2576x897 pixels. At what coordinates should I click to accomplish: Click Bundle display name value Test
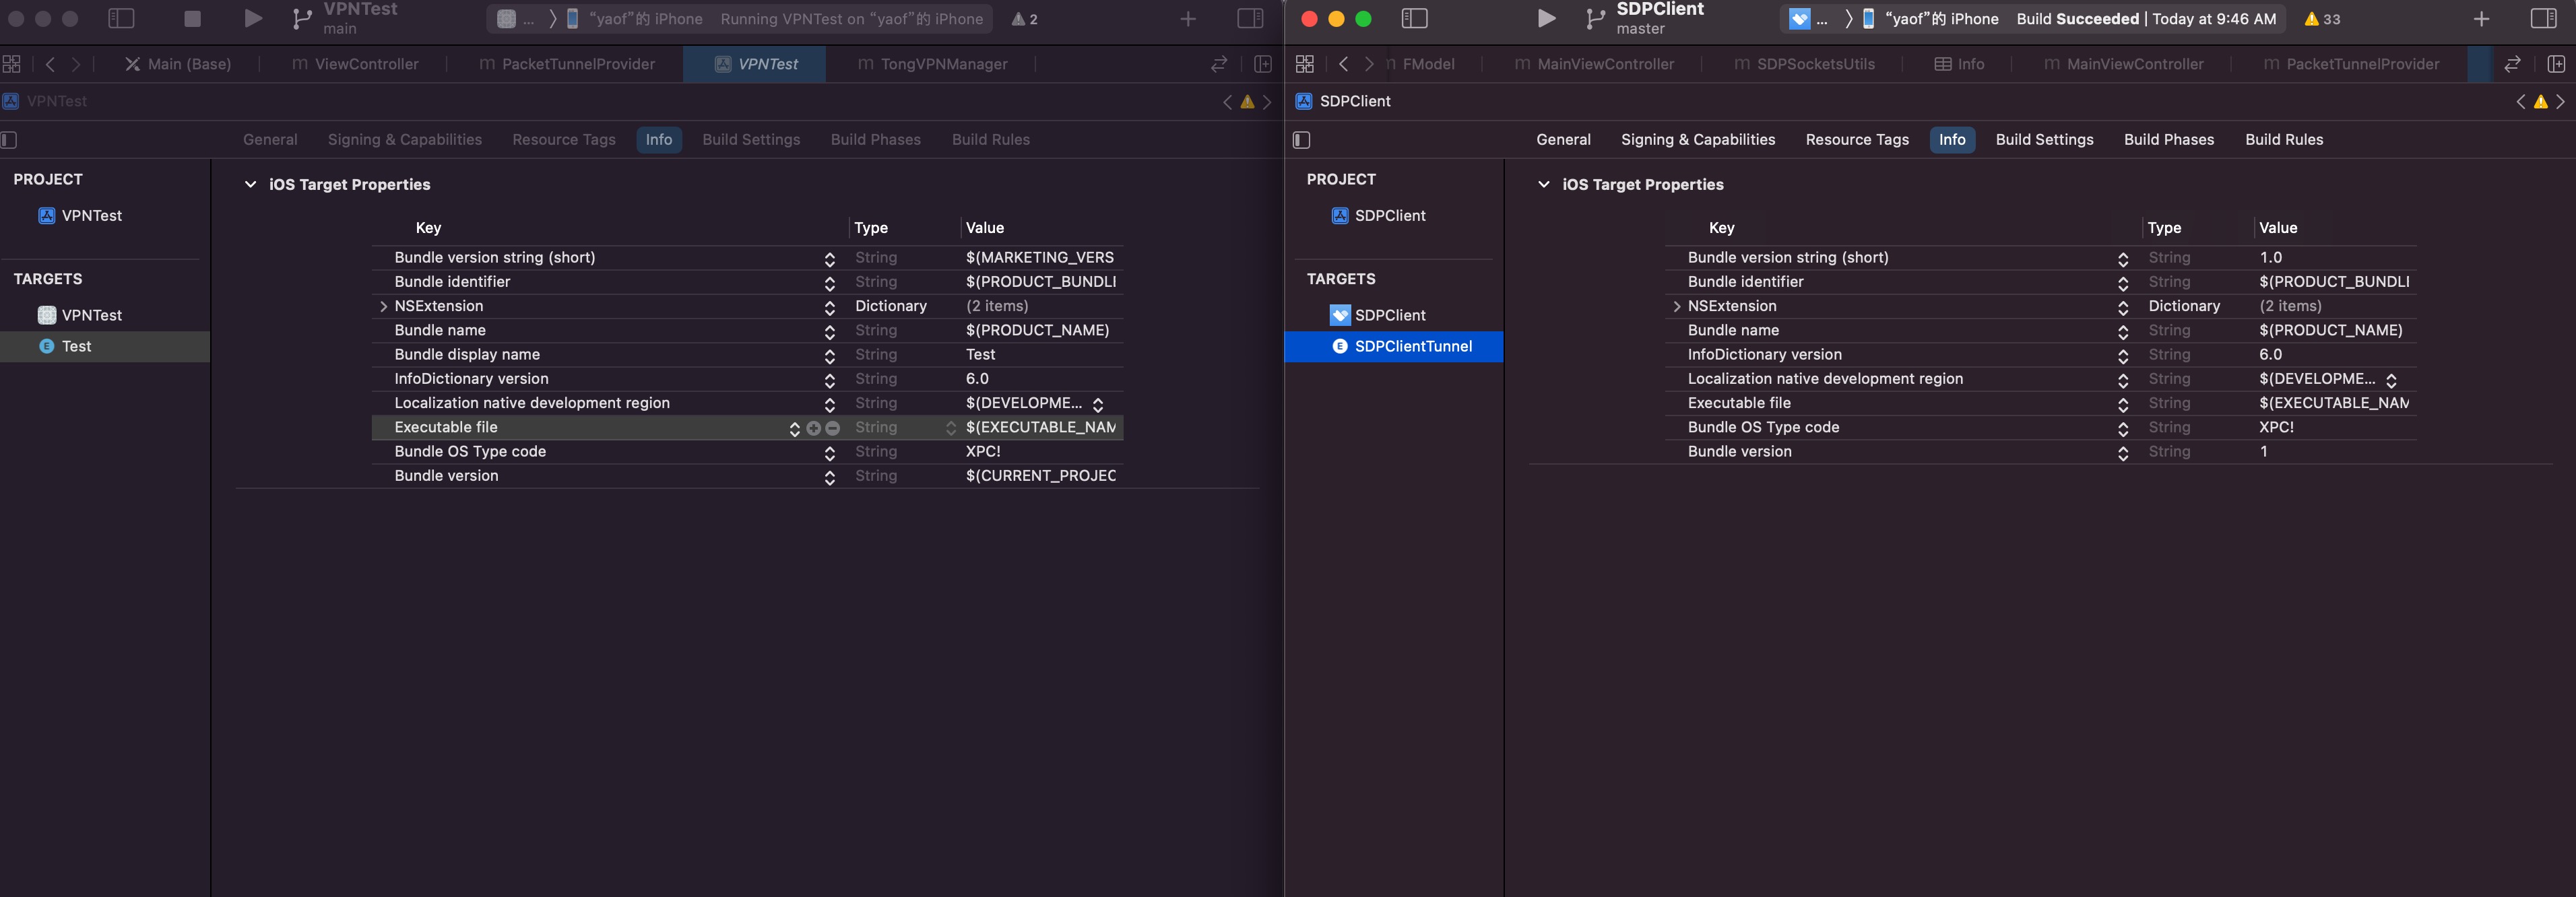980,355
